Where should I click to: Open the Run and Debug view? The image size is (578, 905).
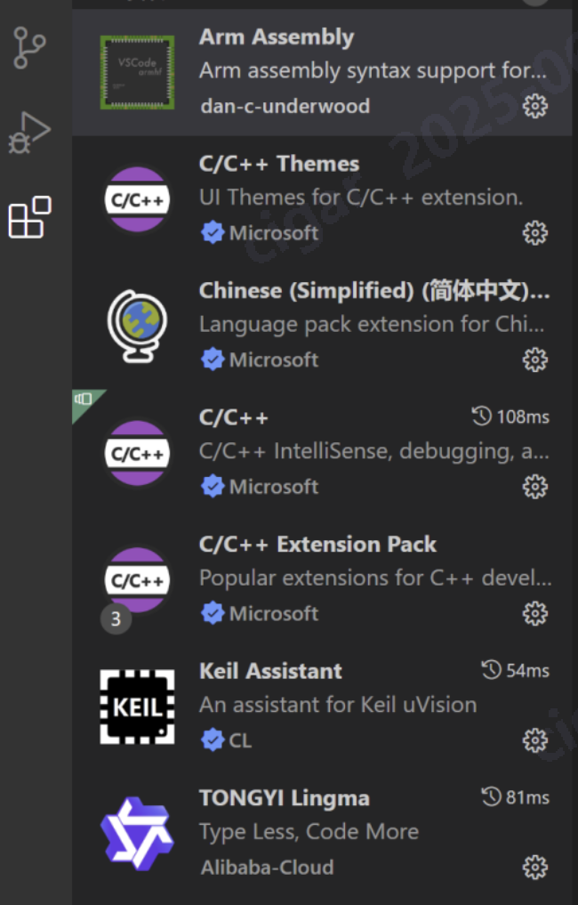coord(28,133)
